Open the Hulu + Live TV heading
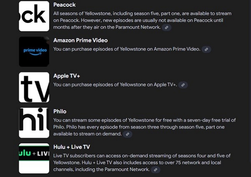 (x=72, y=147)
